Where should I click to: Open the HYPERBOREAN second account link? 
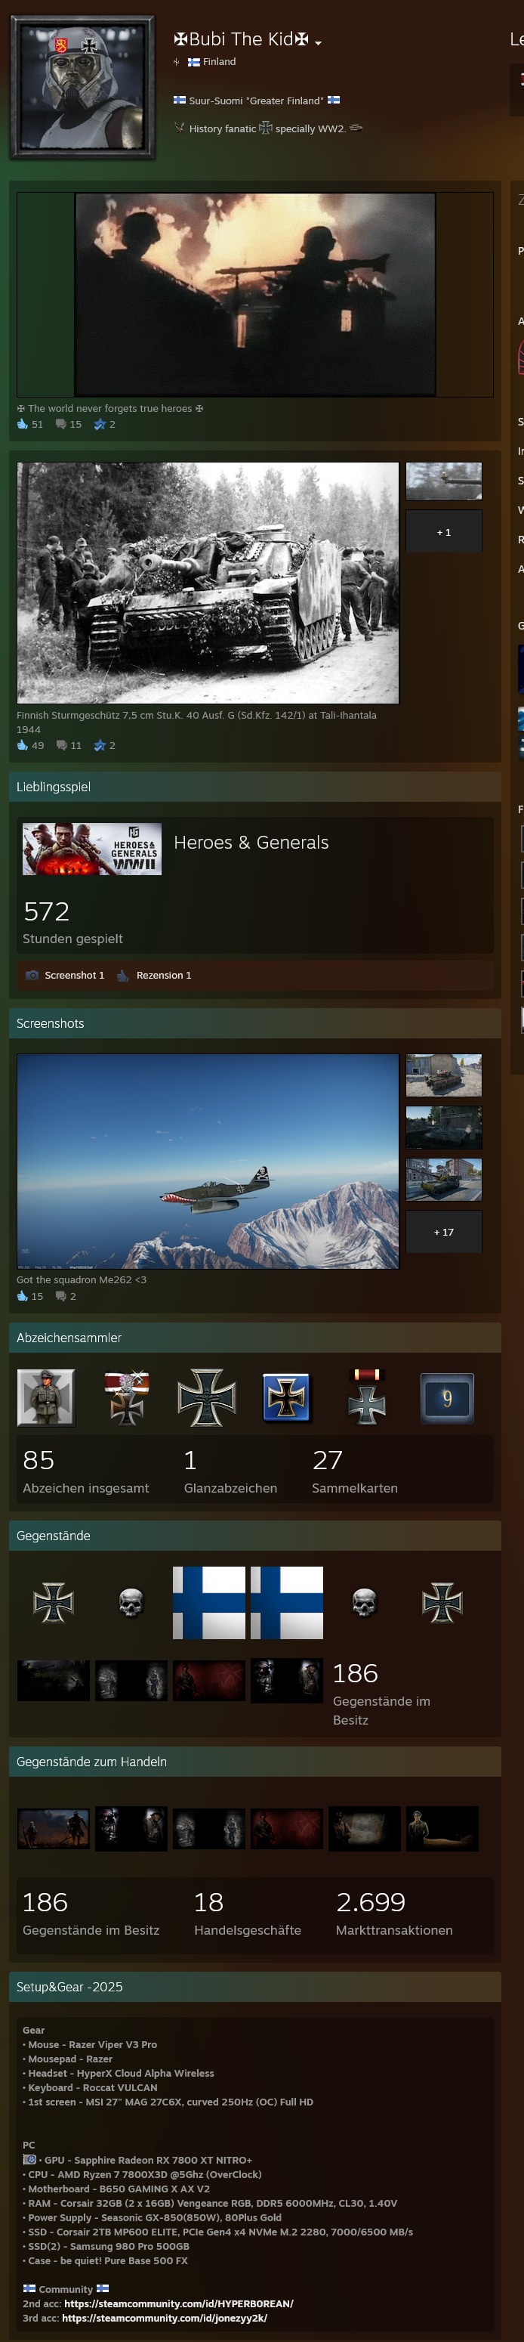tap(178, 2303)
